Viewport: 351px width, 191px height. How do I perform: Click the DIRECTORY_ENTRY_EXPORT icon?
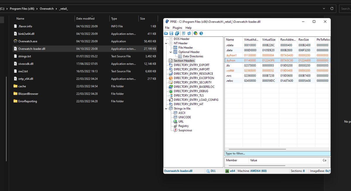click(x=171, y=65)
